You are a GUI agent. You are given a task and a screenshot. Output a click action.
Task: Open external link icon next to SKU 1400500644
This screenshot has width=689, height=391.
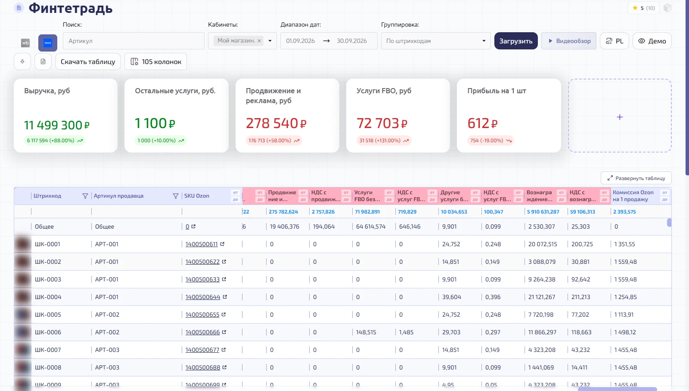coord(225,297)
